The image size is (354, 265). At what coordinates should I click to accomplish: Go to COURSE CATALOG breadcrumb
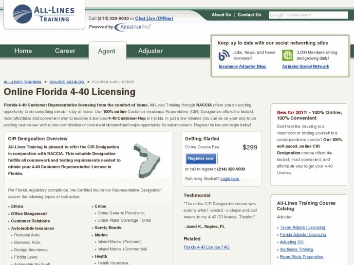tap(67, 82)
